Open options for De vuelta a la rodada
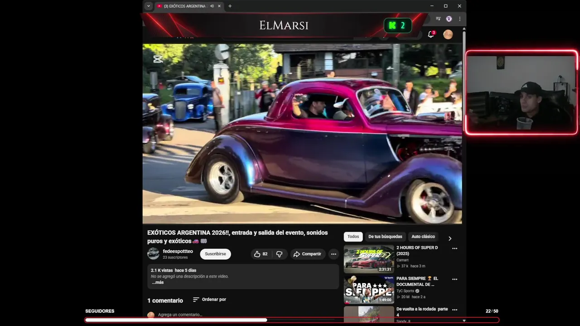Viewport: 580px width, 326px height. (x=454, y=310)
